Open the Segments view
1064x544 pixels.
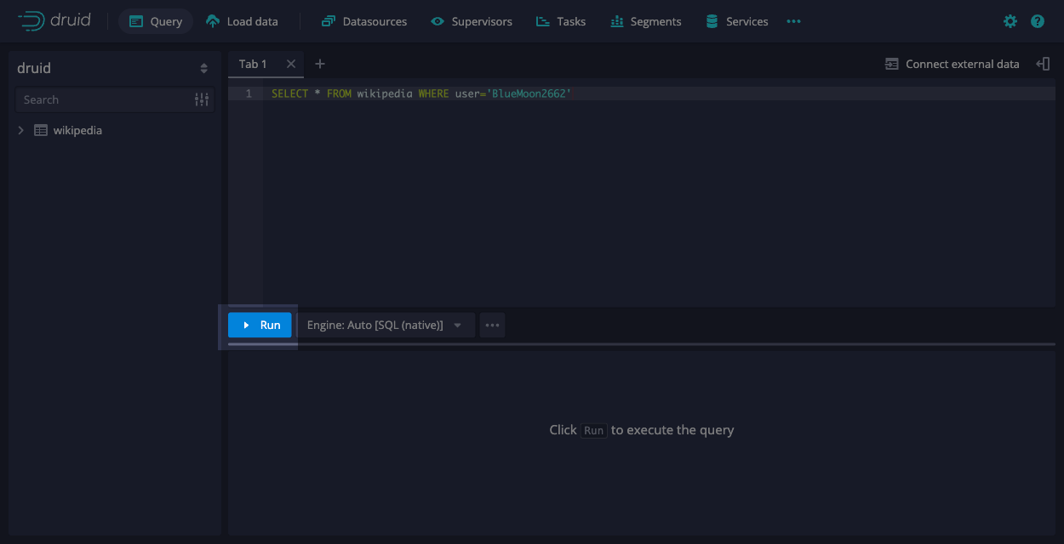tap(646, 21)
